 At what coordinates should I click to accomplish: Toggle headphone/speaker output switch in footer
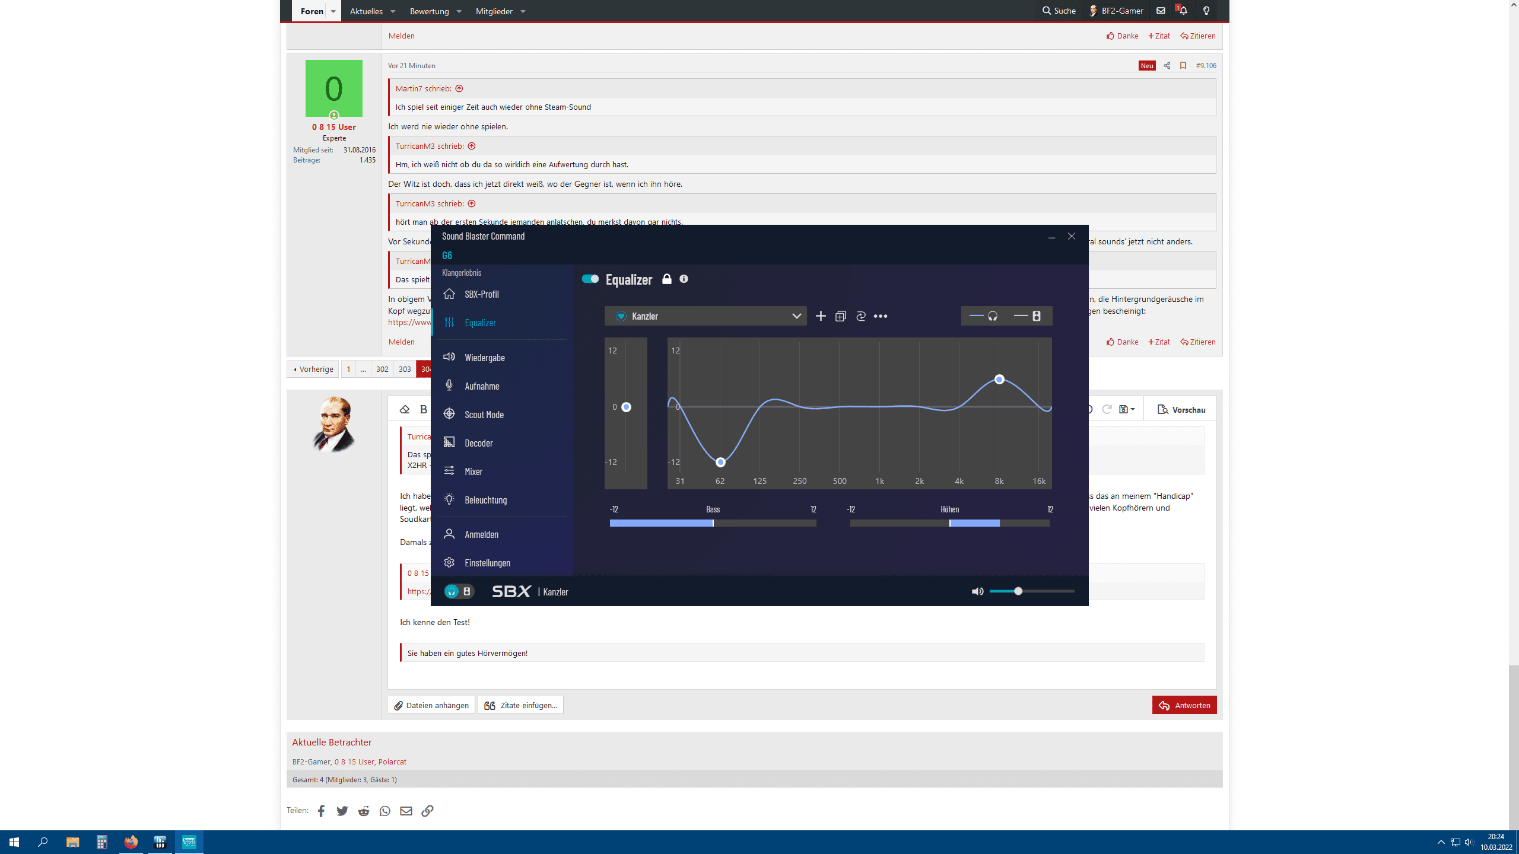pyautogui.click(x=459, y=591)
